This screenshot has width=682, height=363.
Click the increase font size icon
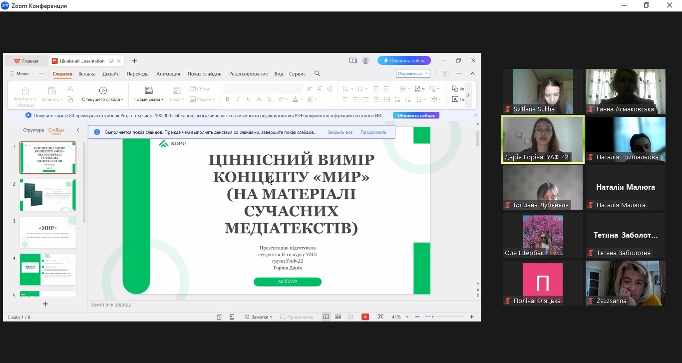(x=310, y=89)
